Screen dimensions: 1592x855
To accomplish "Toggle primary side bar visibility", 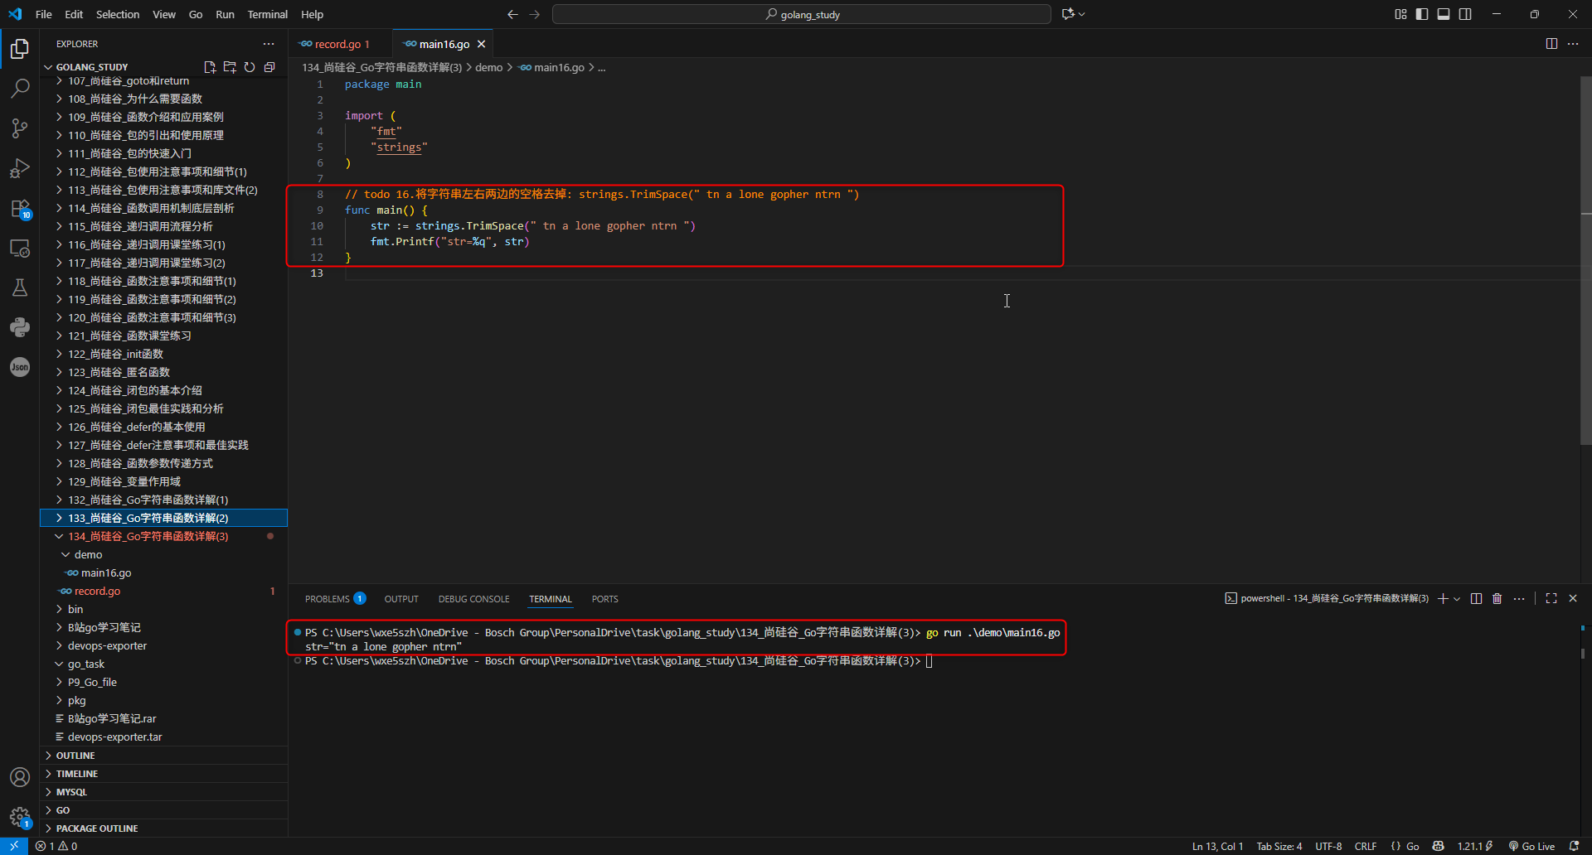I will tap(1422, 14).
